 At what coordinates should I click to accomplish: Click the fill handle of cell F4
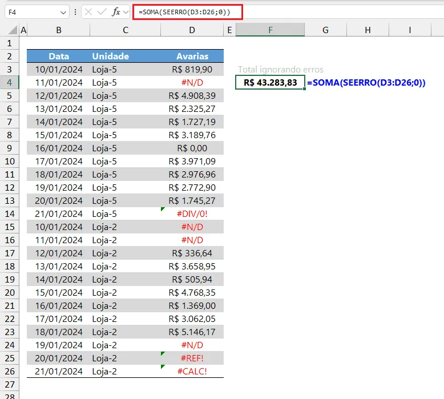pos(304,88)
